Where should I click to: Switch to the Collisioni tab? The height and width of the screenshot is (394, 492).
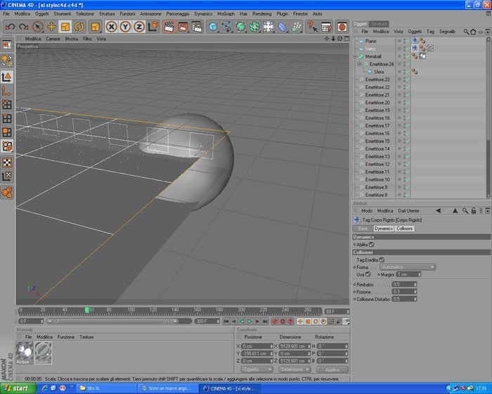pyautogui.click(x=404, y=229)
